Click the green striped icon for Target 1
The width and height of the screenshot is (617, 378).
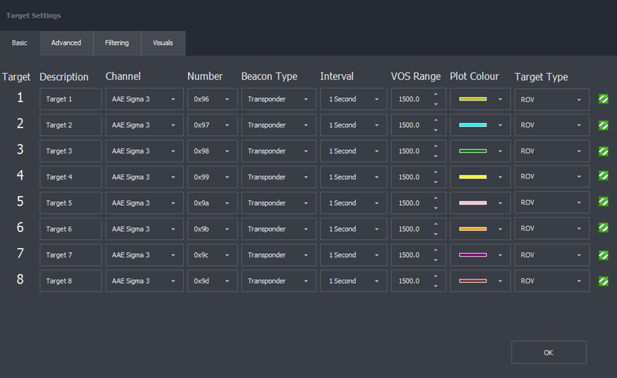[603, 99]
